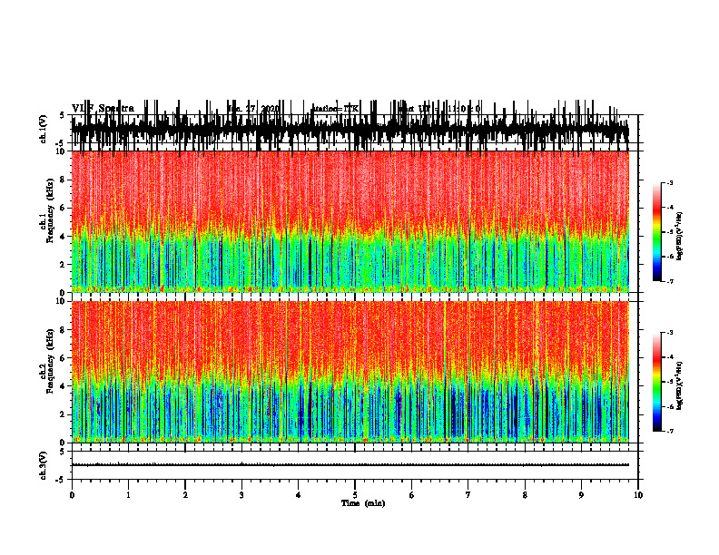This screenshot has width=719, height=555.
Task: Click the "5" volt tick on ch.3 waveform
Action: point(62,452)
